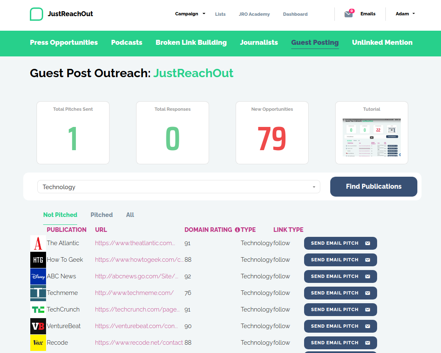
Task: Open the Technology category dropdown
Action: tap(178, 187)
